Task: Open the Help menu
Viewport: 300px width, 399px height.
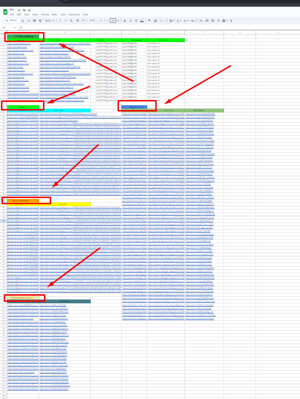Action: 86,14
